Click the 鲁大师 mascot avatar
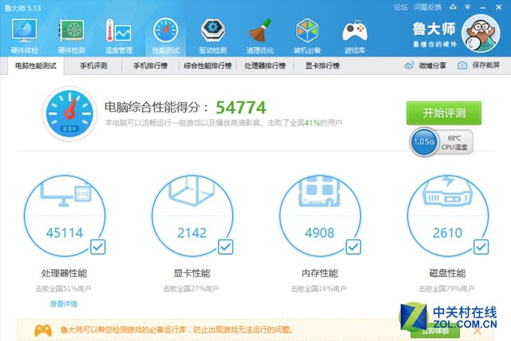511x341 pixels. click(x=481, y=34)
